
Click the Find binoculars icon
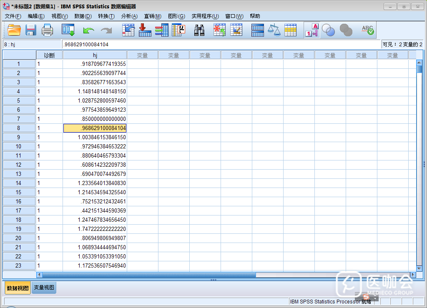tap(199, 30)
